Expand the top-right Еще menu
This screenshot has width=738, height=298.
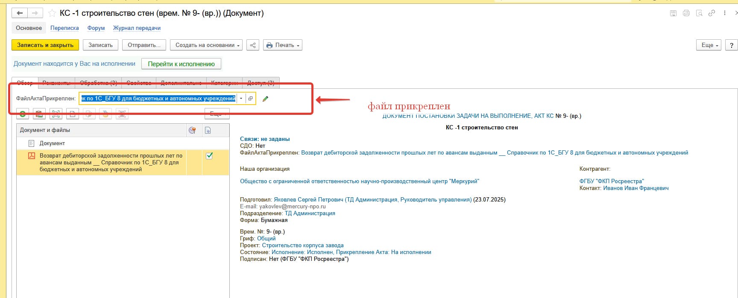click(709, 45)
